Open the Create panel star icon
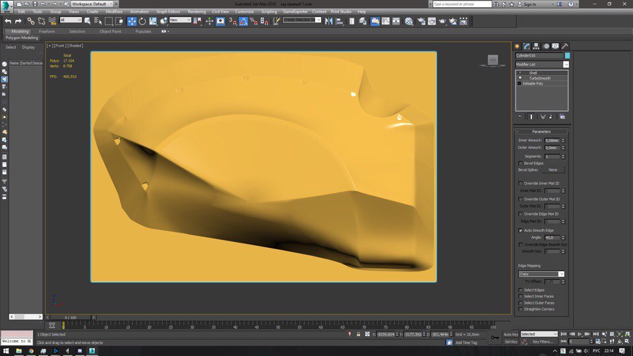The height and width of the screenshot is (356, 633). [x=517, y=46]
